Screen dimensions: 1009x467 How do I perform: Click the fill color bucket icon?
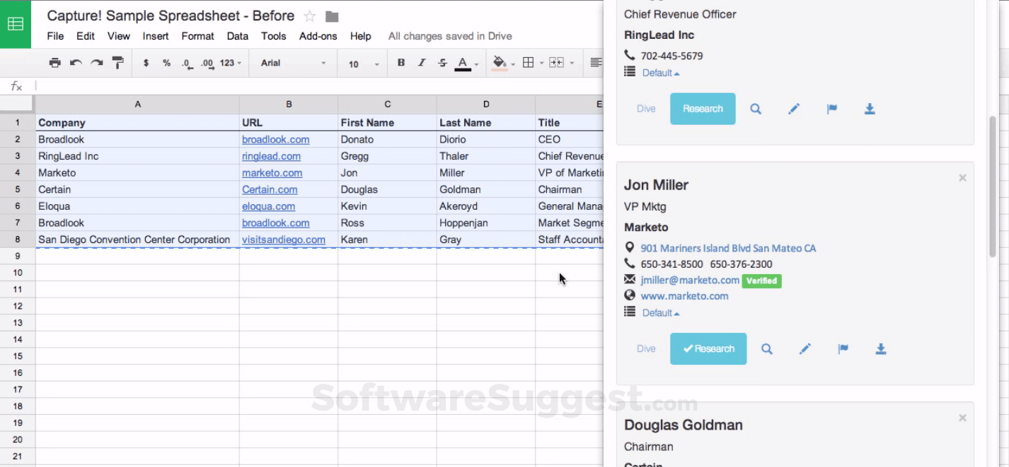coord(500,62)
